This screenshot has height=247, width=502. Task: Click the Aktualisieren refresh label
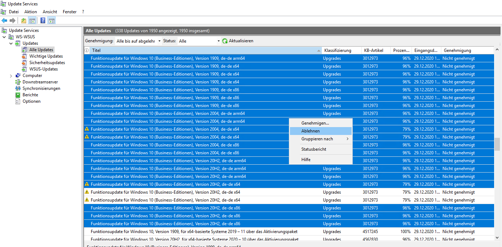click(241, 41)
